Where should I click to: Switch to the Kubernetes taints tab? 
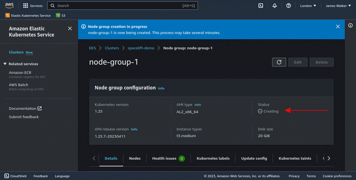pos(295,158)
